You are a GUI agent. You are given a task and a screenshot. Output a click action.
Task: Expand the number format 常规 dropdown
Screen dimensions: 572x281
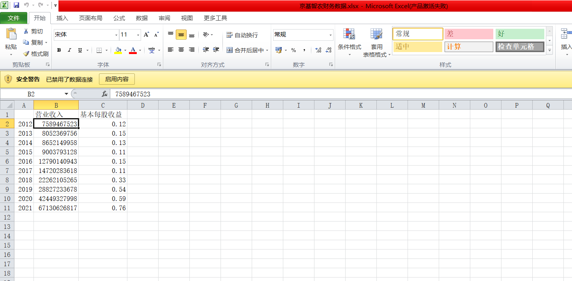click(x=330, y=35)
